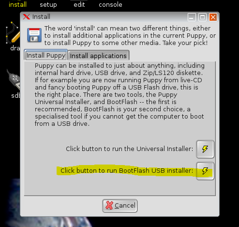Click the Cancel button

pos(119,206)
